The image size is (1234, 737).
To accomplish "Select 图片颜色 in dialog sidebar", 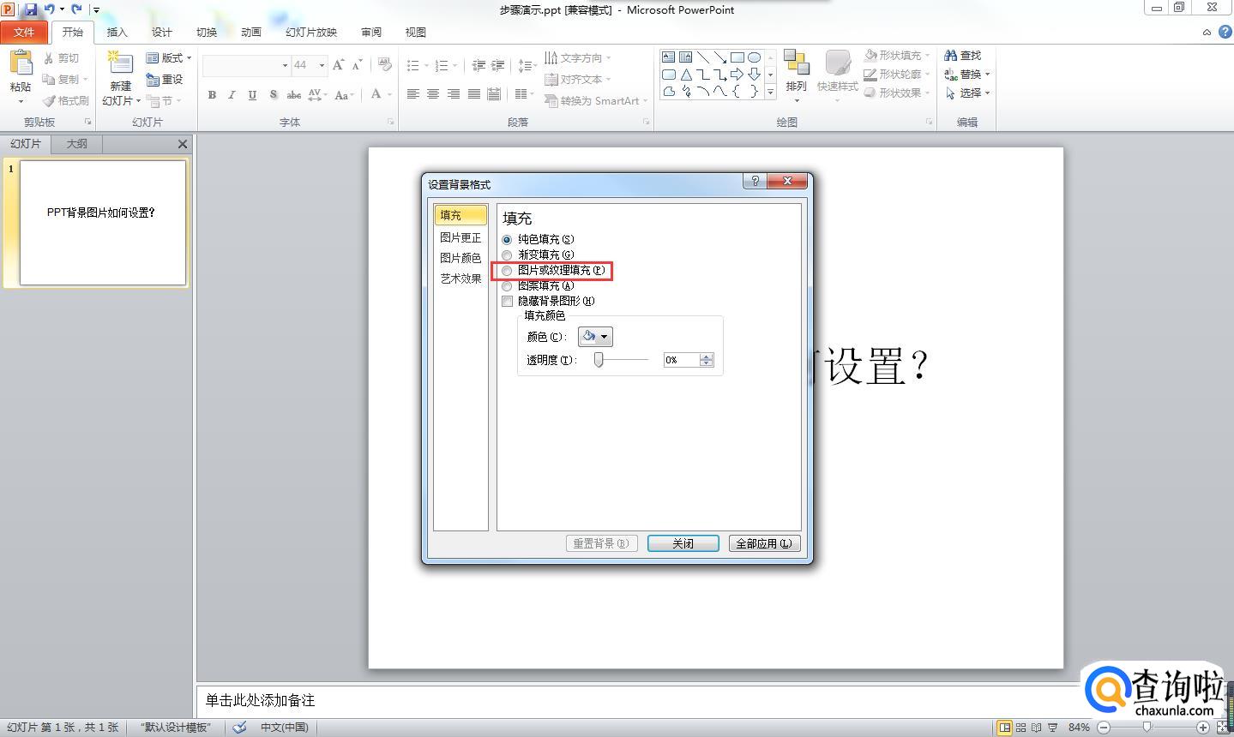I will [x=460, y=258].
